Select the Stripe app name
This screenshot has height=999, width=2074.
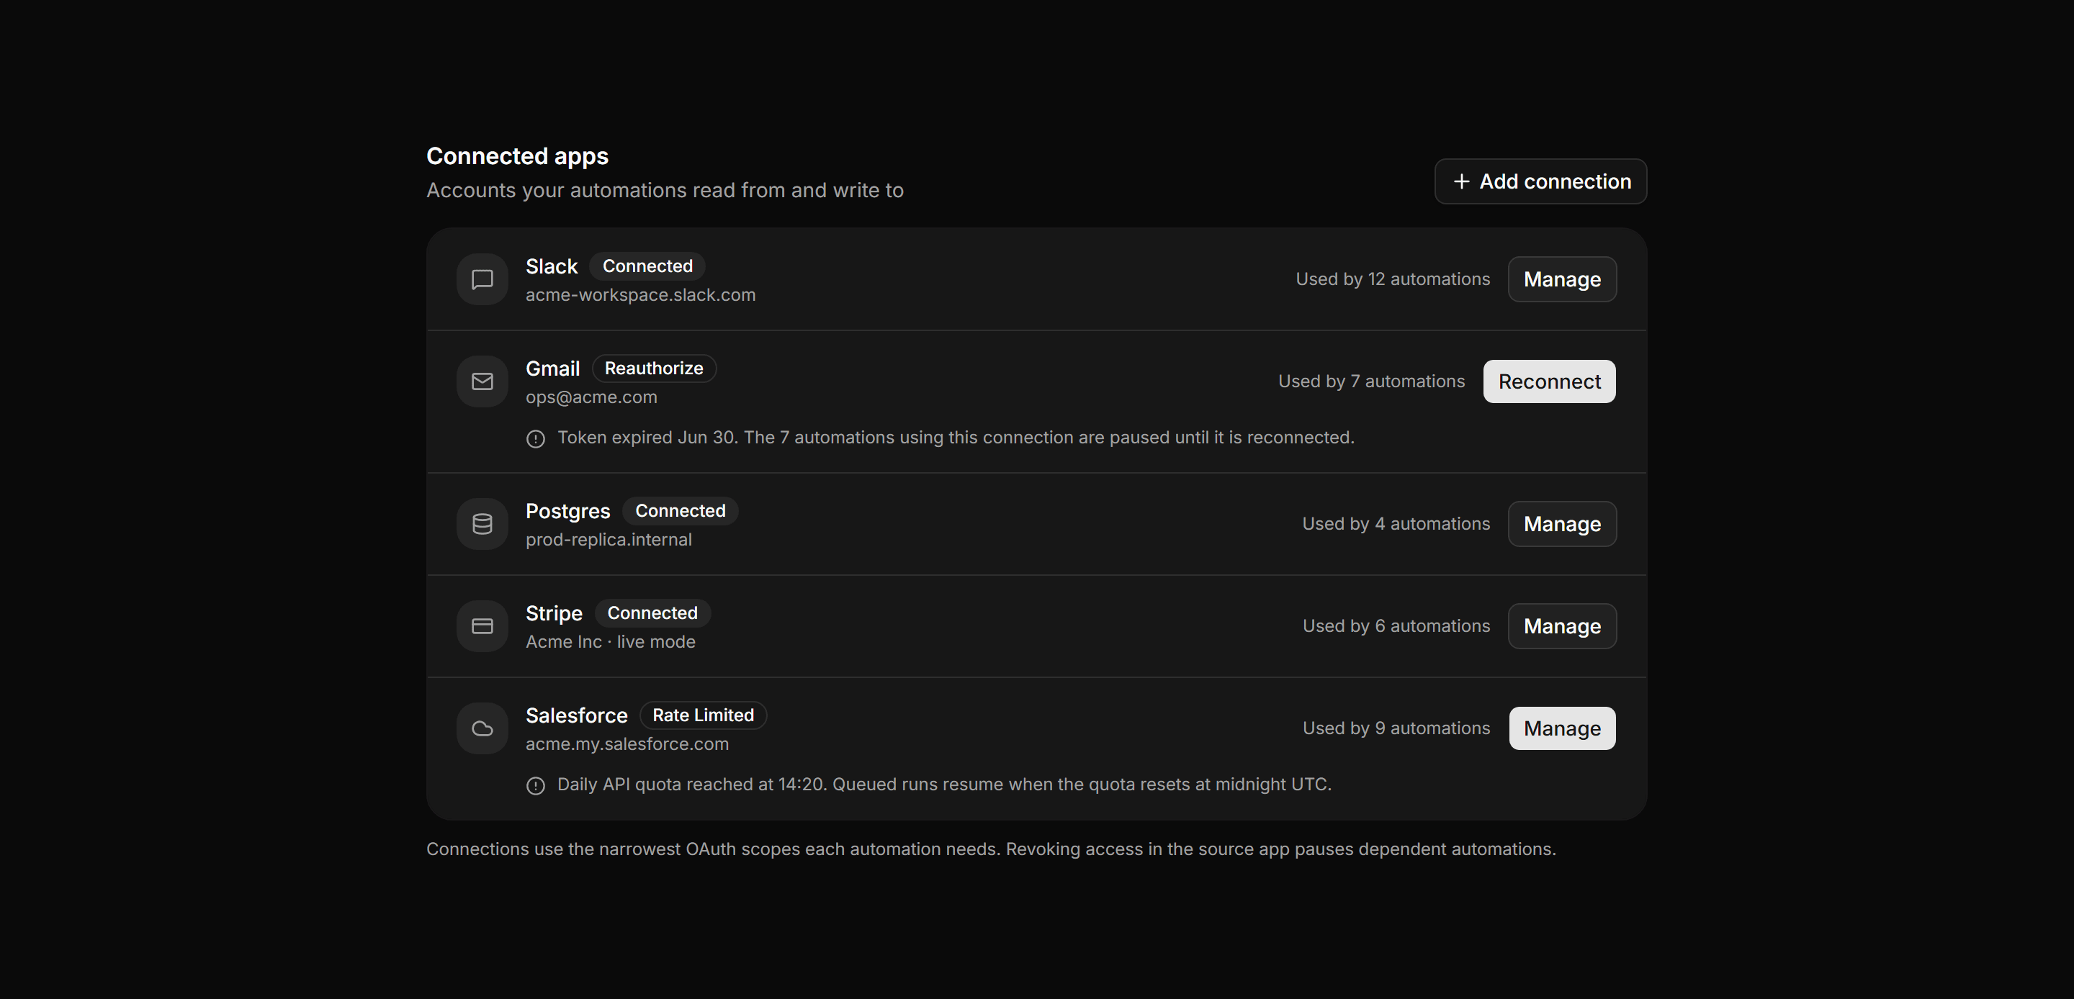554,613
